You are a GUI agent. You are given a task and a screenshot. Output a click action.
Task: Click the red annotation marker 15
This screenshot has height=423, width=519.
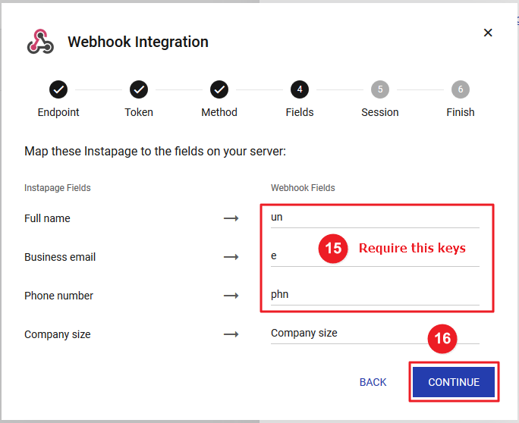(x=332, y=249)
